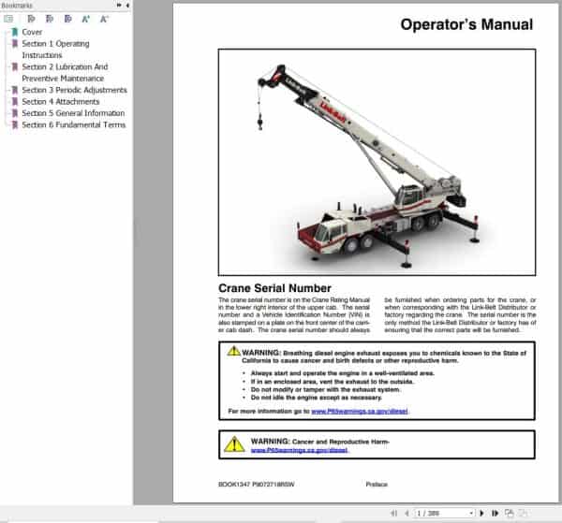562x523 pixels.
Task: Jump to the last page
Action: click(x=495, y=513)
